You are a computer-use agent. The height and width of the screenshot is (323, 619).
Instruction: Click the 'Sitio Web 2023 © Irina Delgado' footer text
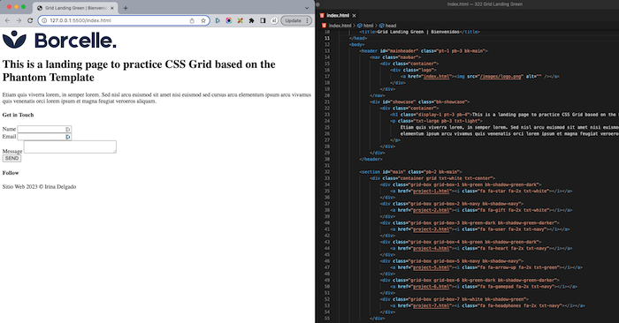[39, 187]
